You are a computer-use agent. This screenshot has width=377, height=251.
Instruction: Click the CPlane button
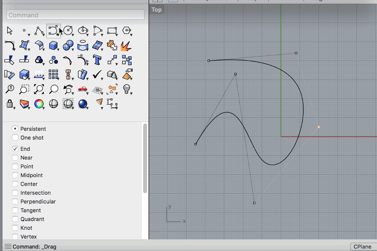(x=362, y=247)
